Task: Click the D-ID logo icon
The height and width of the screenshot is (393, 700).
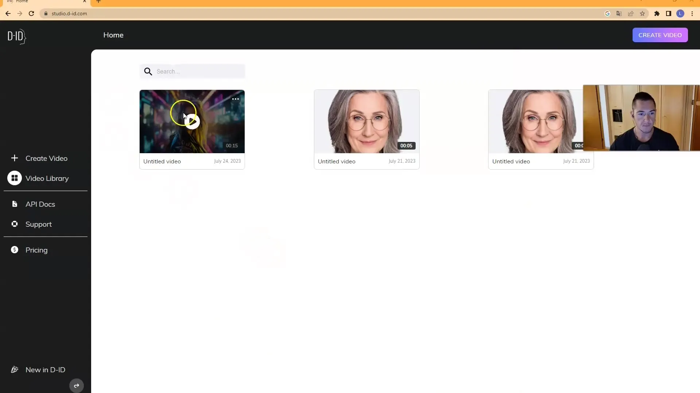Action: pos(16,36)
